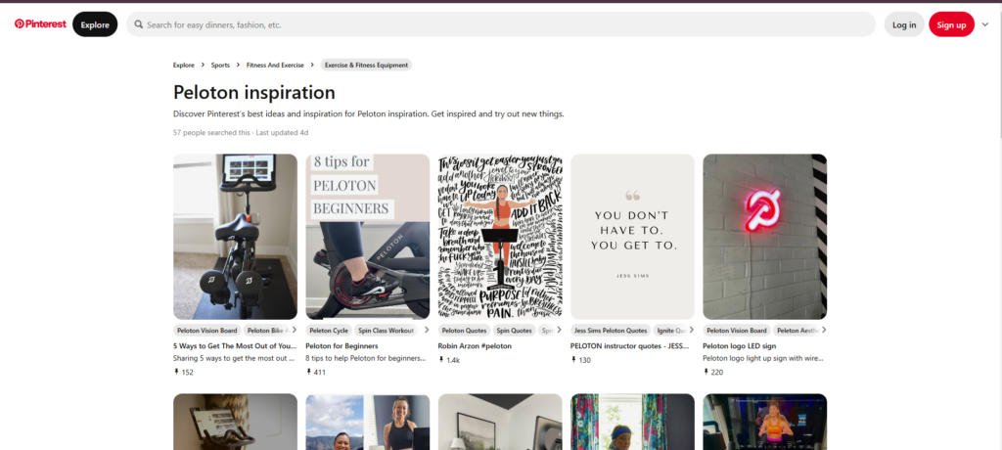Open 'PELOTON instructor quotes - JESS...' title
This screenshot has height=450, width=1002.
click(x=630, y=345)
